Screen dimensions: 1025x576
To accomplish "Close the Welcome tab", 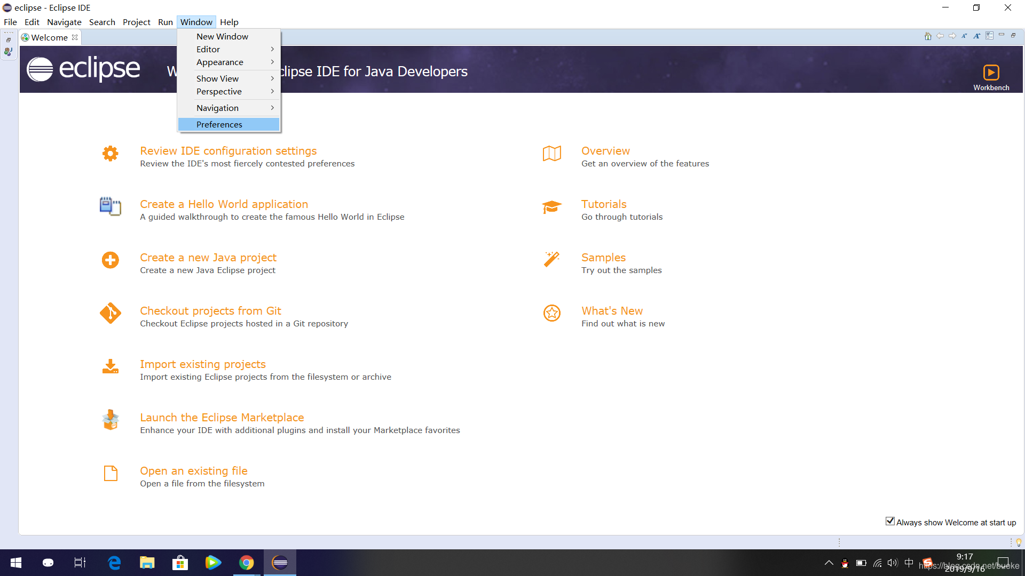I will [75, 37].
